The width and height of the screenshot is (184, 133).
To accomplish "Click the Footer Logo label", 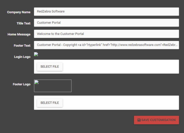I will tap(21, 84).
